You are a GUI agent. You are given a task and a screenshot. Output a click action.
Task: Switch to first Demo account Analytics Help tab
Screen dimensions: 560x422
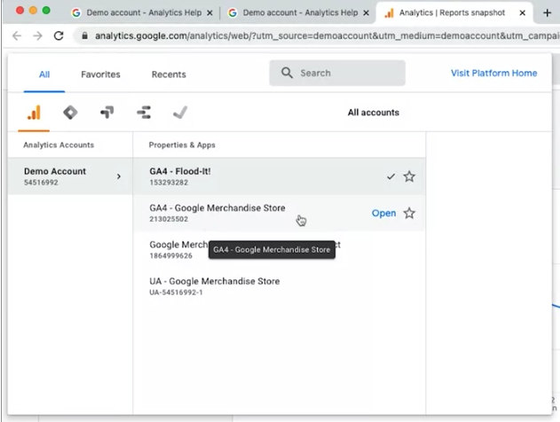[x=142, y=12]
